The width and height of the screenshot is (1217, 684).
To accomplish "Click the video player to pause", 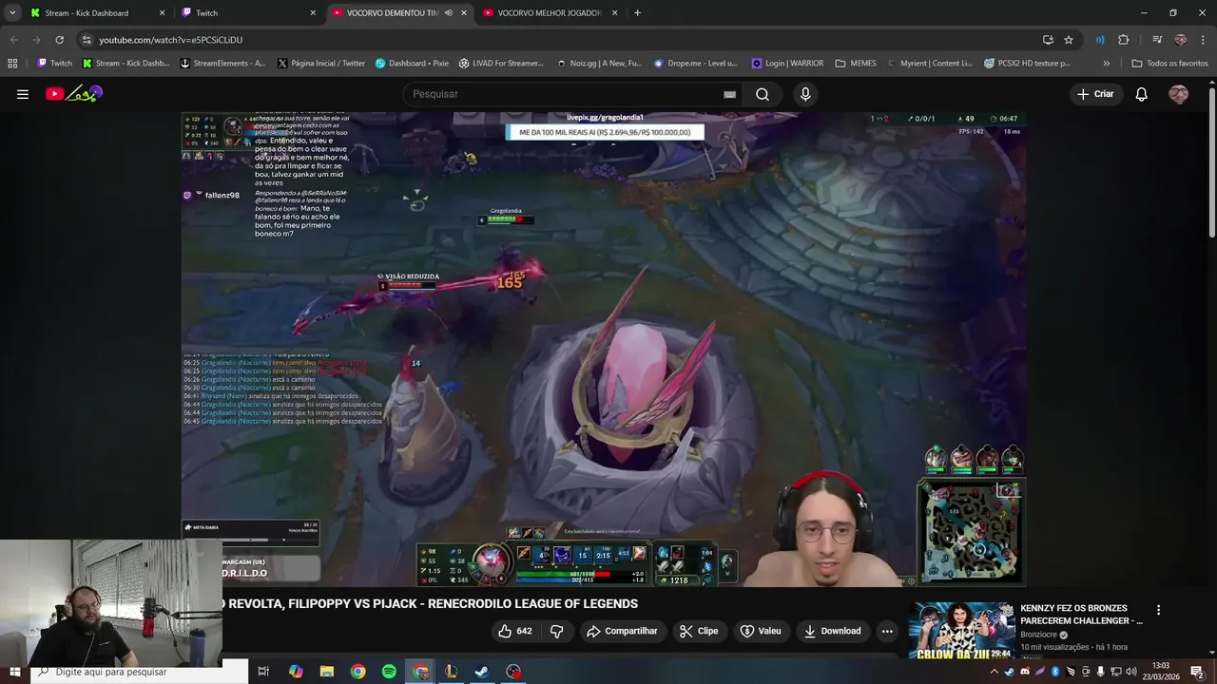I will coord(604,349).
